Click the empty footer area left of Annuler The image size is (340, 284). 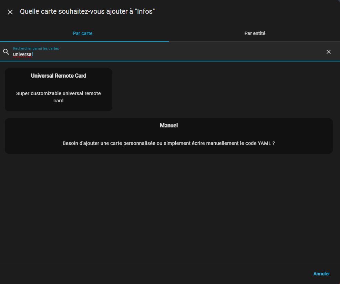155,274
